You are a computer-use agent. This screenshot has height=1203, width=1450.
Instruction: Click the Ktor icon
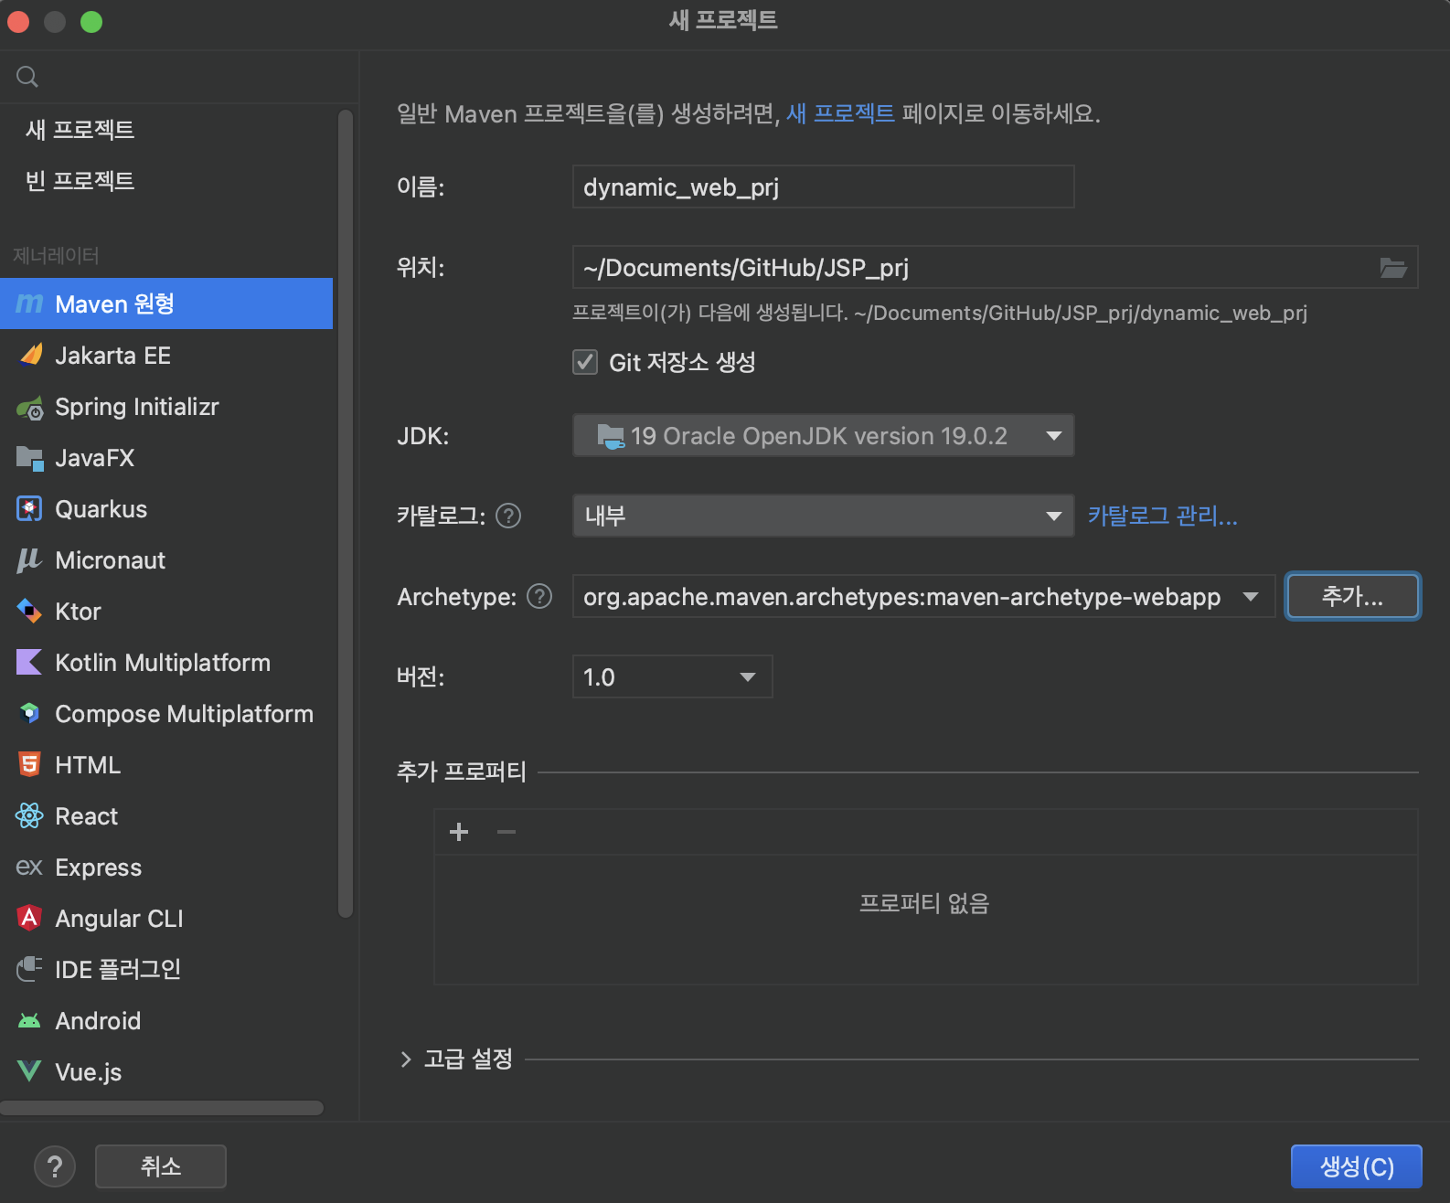tap(29, 611)
